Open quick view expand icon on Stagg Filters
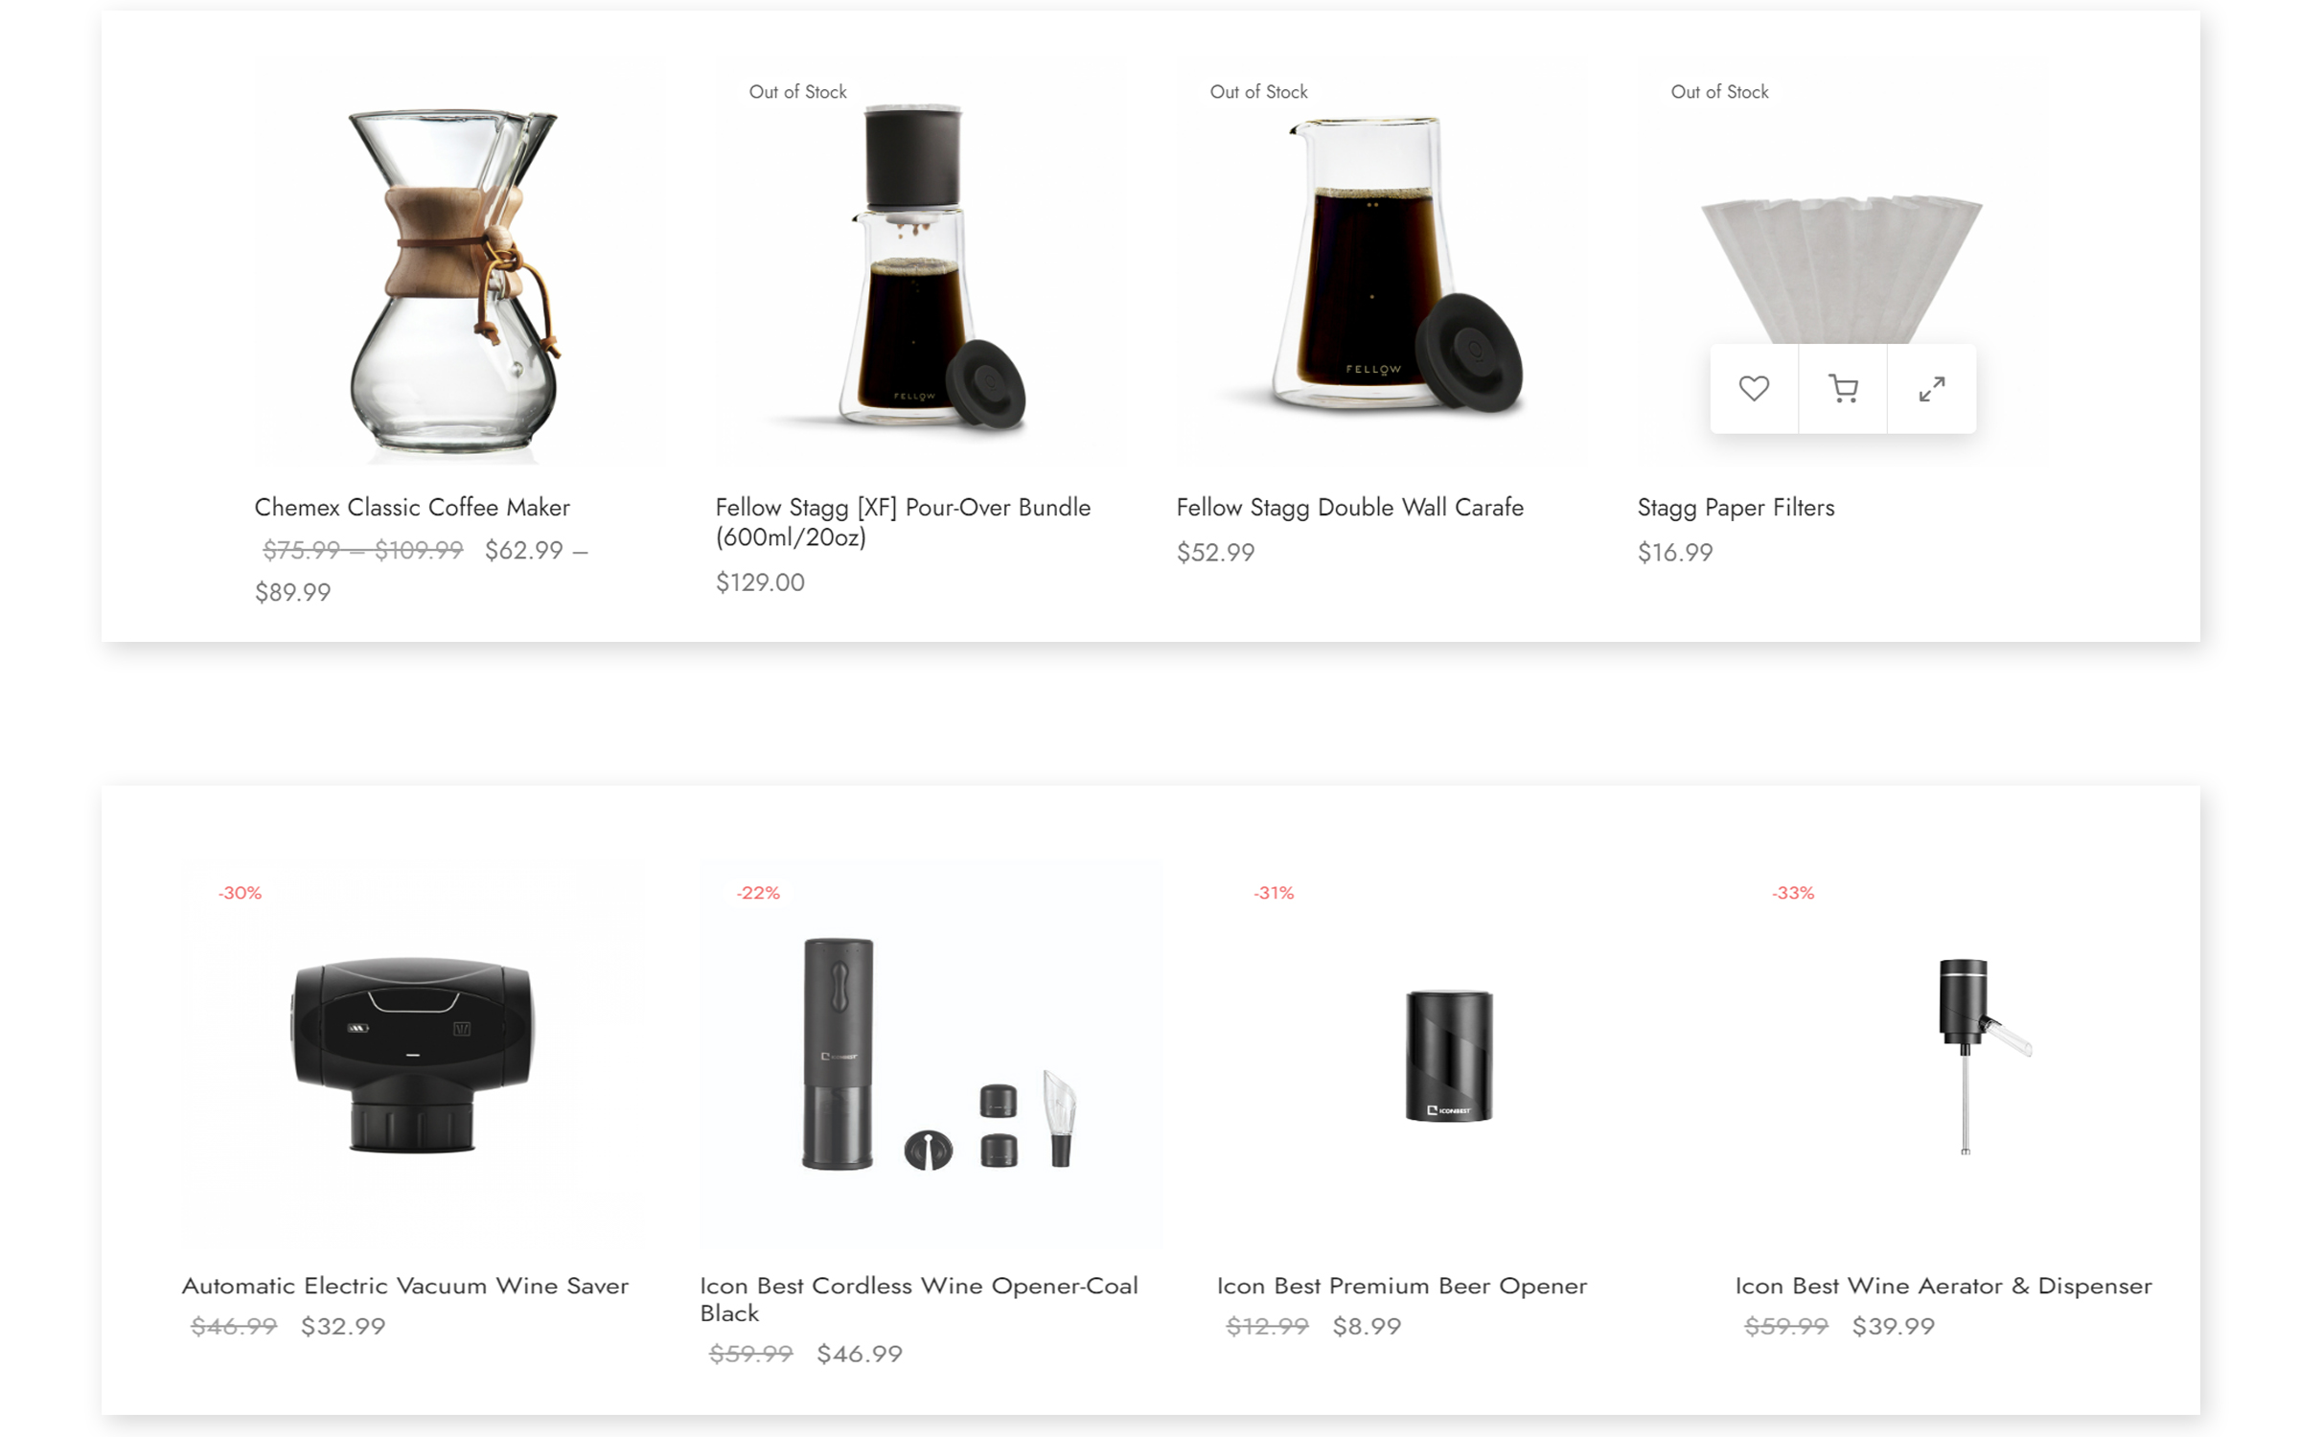2300x1437 pixels. (x=1932, y=389)
